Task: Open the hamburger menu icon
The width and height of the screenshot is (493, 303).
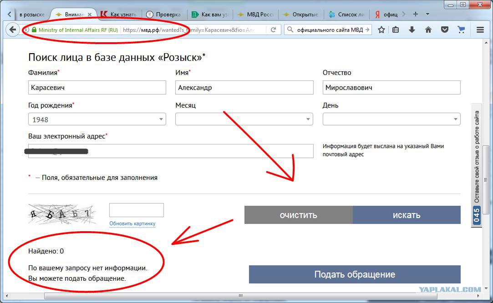Action: tap(480, 30)
